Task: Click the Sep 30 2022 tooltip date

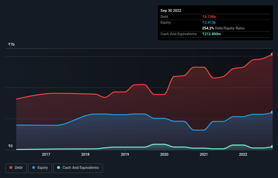Action: coord(171,10)
